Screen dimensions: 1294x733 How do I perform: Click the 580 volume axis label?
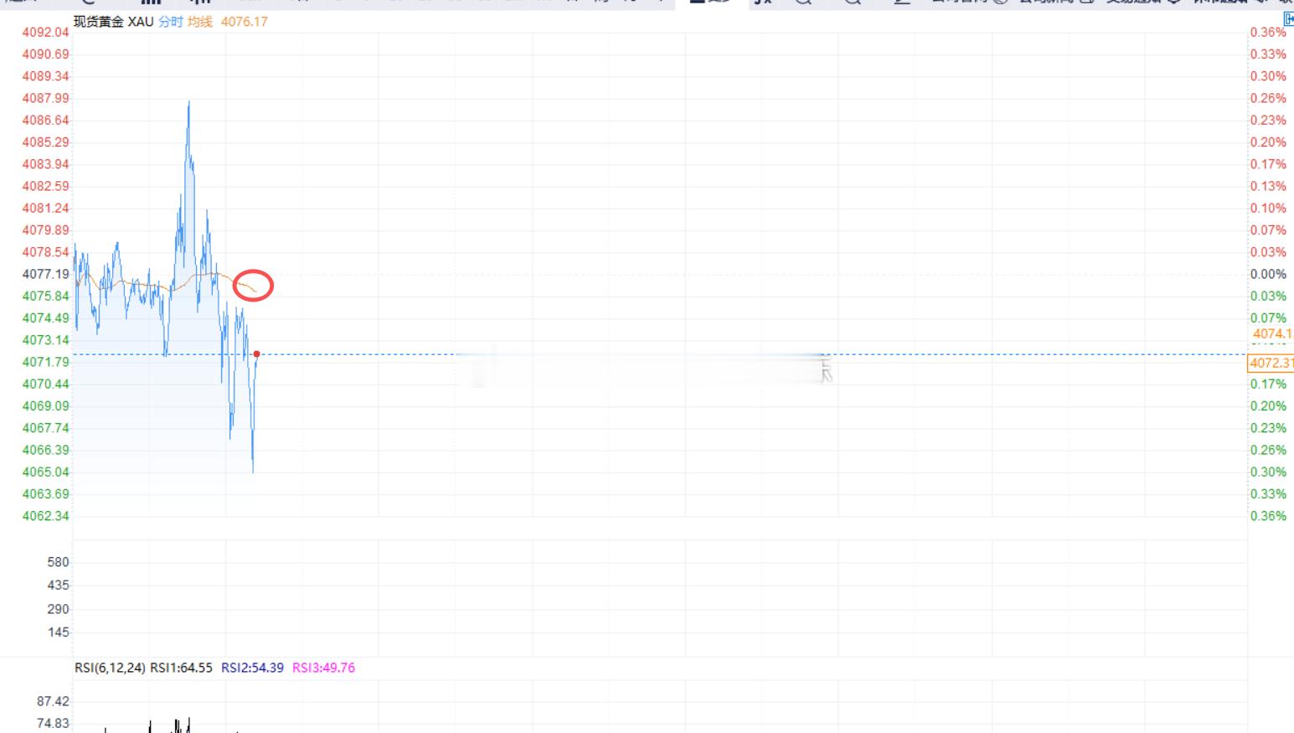point(59,562)
